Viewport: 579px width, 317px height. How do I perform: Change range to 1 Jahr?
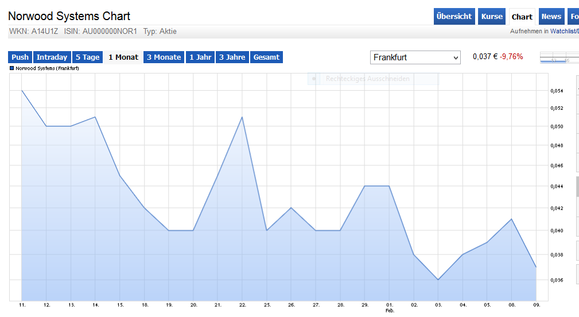click(x=200, y=57)
